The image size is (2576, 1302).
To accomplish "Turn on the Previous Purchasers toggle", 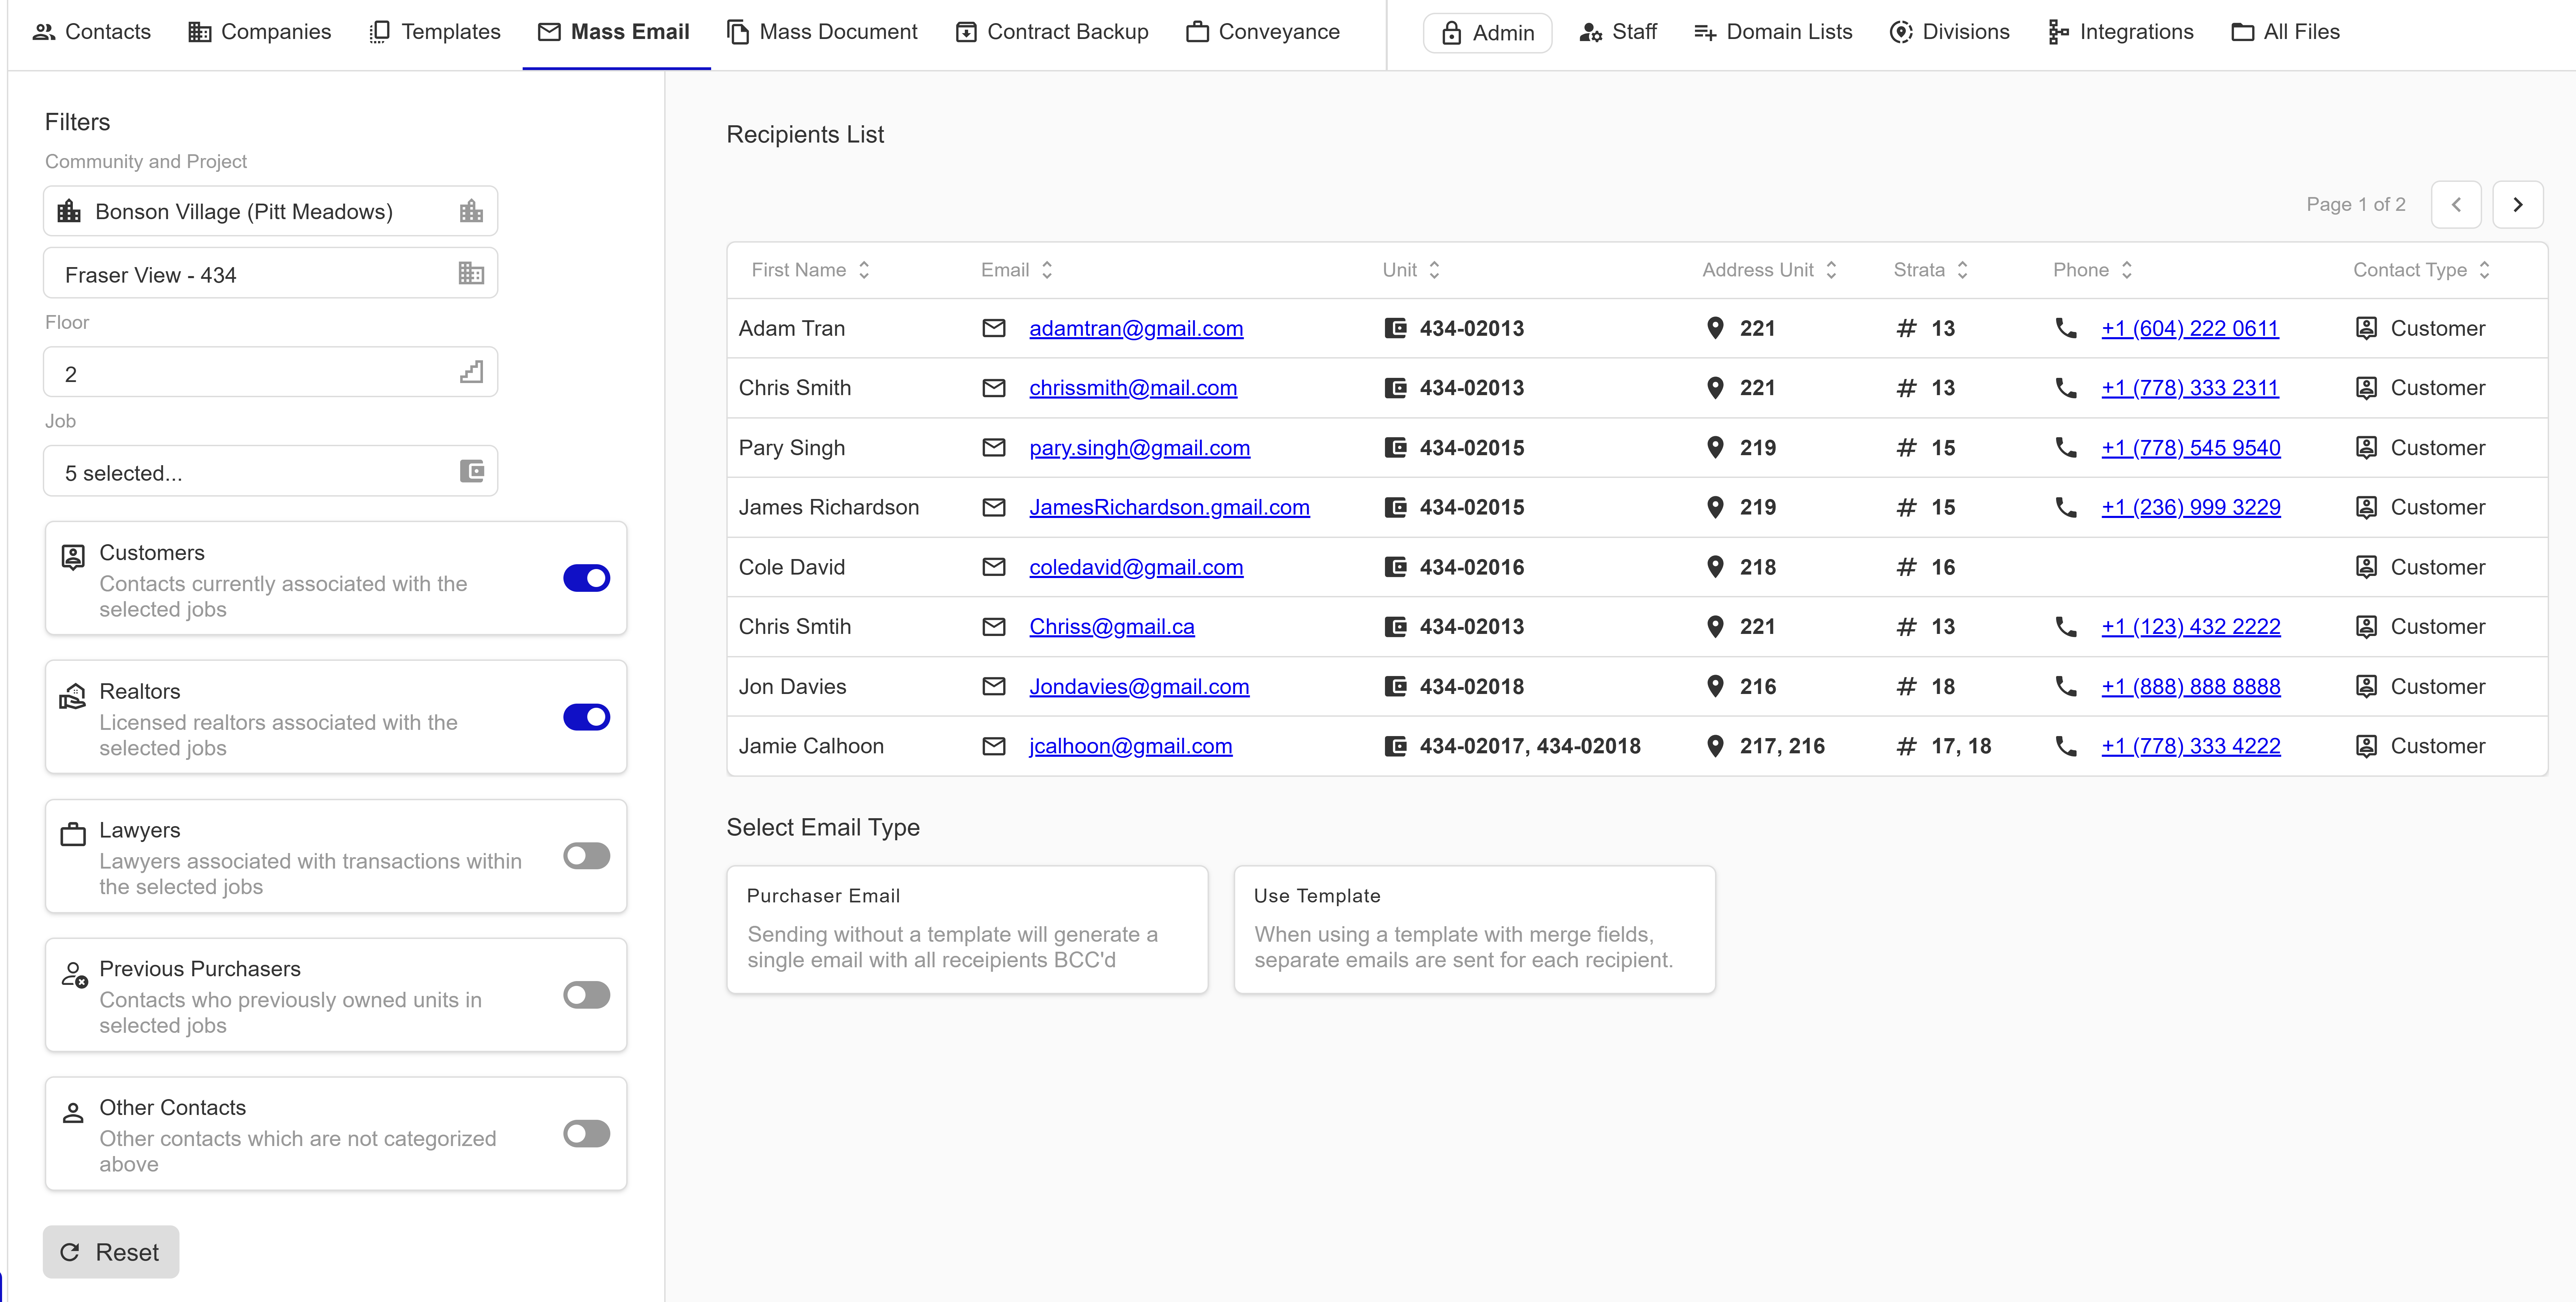I will pyautogui.click(x=586, y=995).
